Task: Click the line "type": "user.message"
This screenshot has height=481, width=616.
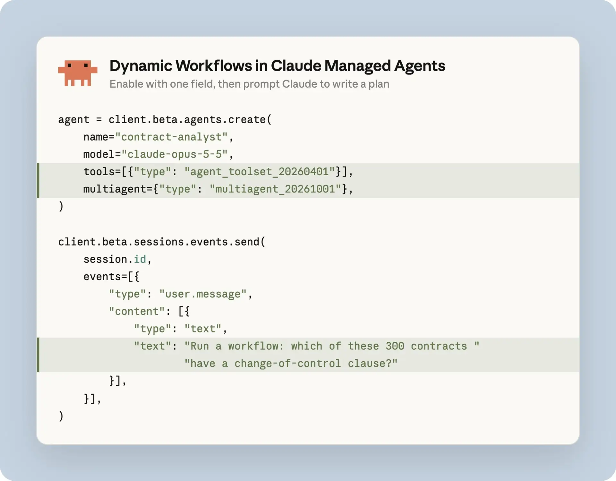Action: click(181, 294)
